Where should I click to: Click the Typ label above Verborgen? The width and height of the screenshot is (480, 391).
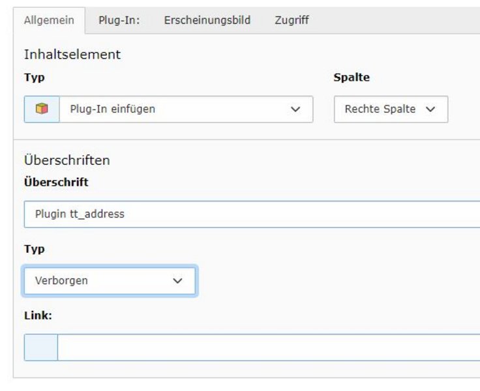tap(34, 249)
